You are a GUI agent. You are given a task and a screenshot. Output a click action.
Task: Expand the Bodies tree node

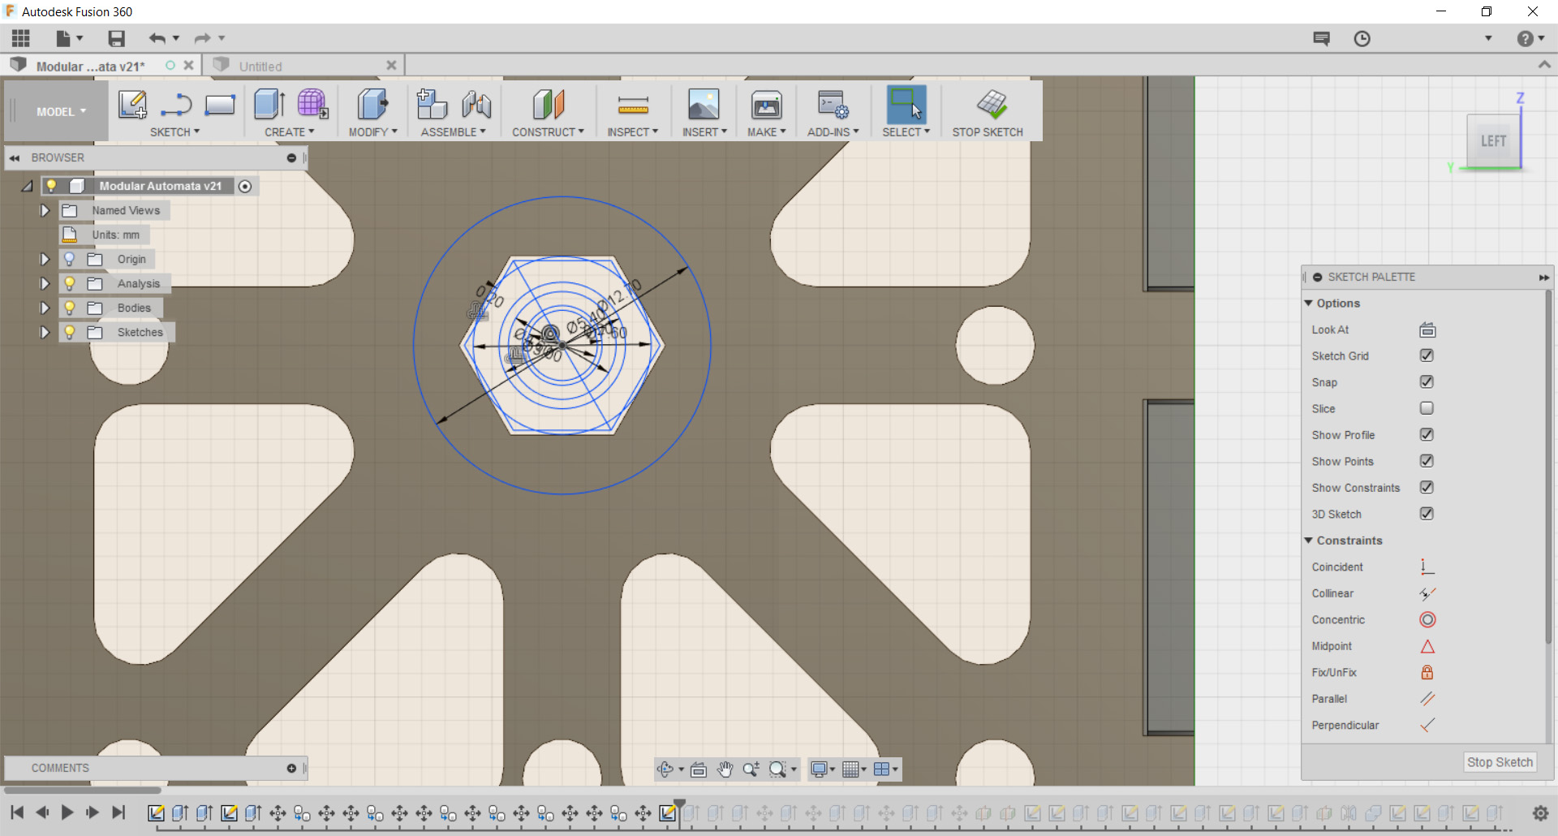pos(45,308)
